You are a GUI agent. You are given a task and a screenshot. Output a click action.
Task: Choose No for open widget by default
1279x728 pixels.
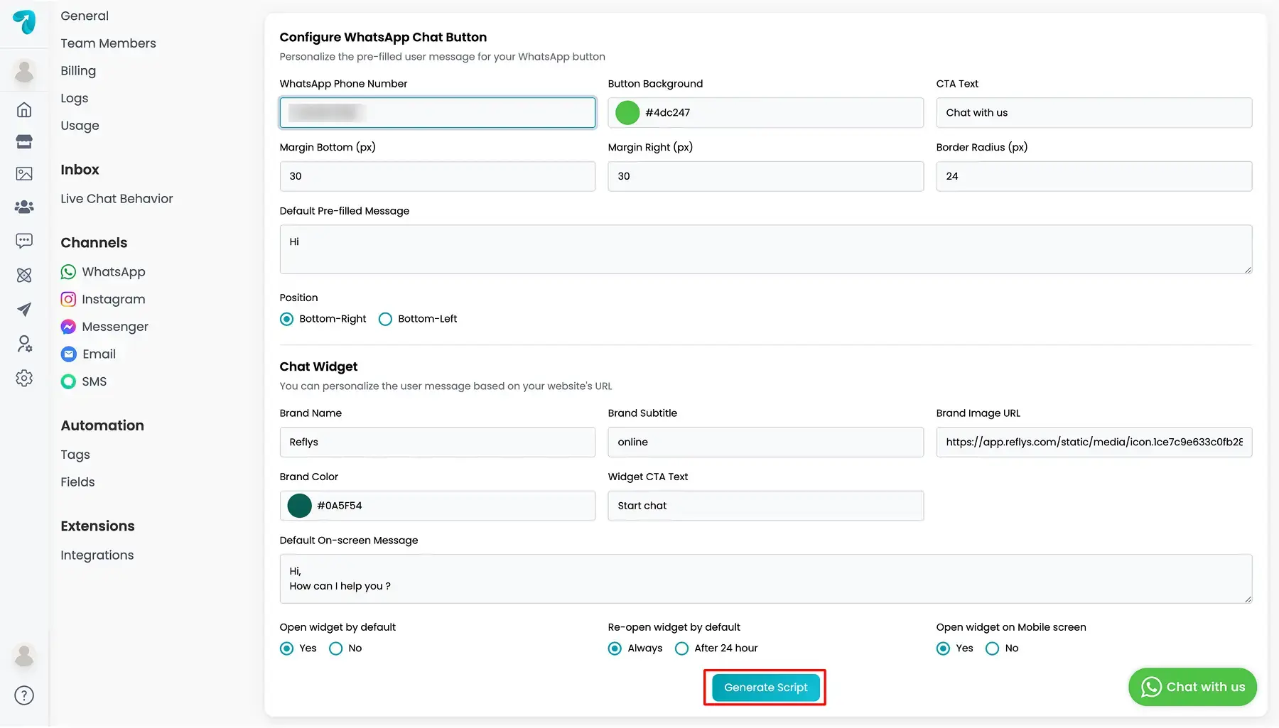point(335,648)
